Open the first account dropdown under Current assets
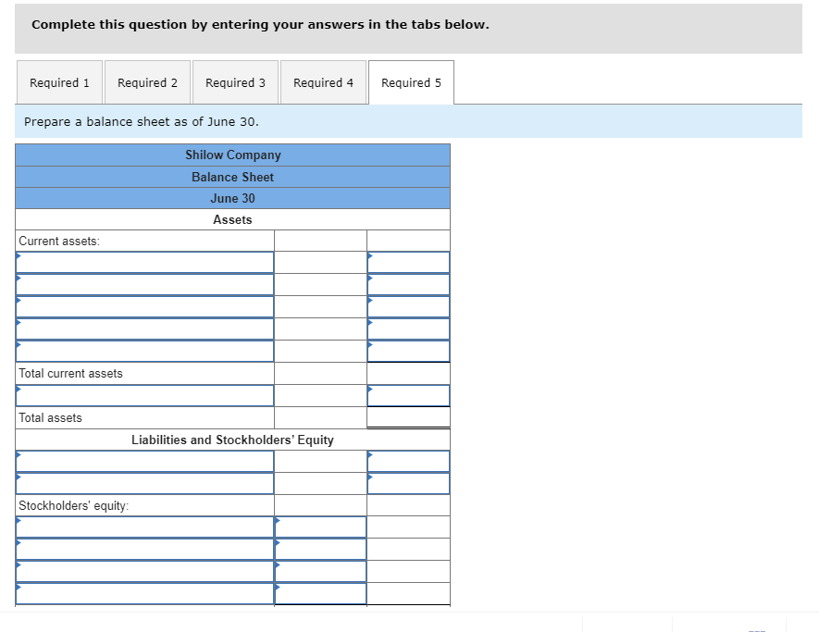Image resolution: width=819 pixels, height=632 pixels. pyautogui.click(x=143, y=261)
